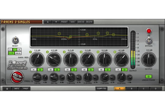
Task: Select band 4 node on EQ graph
Action: (98, 33)
